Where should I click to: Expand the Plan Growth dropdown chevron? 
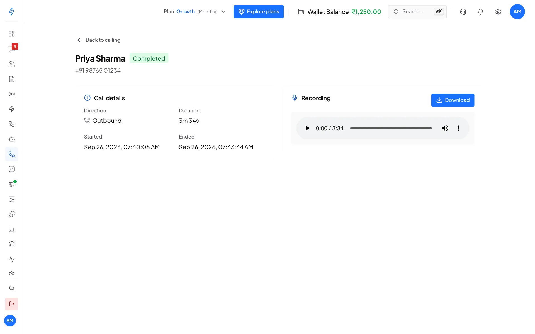(223, 12)
